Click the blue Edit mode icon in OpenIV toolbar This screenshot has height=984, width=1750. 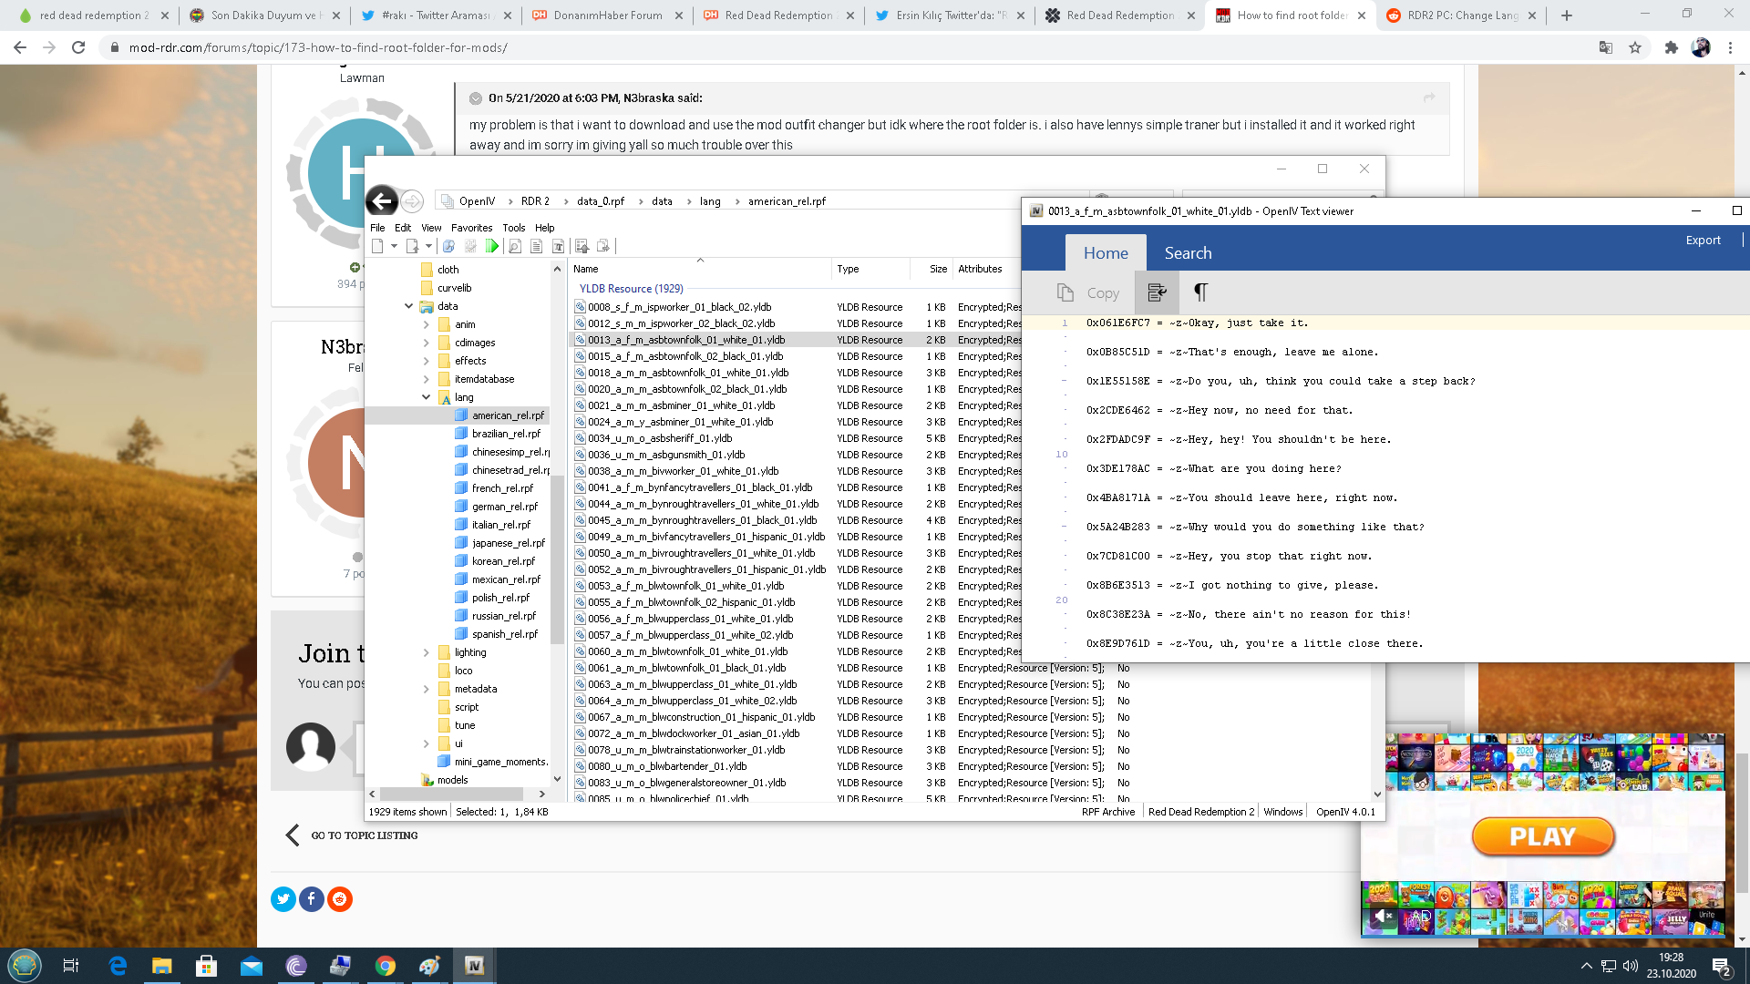point(448,246)
